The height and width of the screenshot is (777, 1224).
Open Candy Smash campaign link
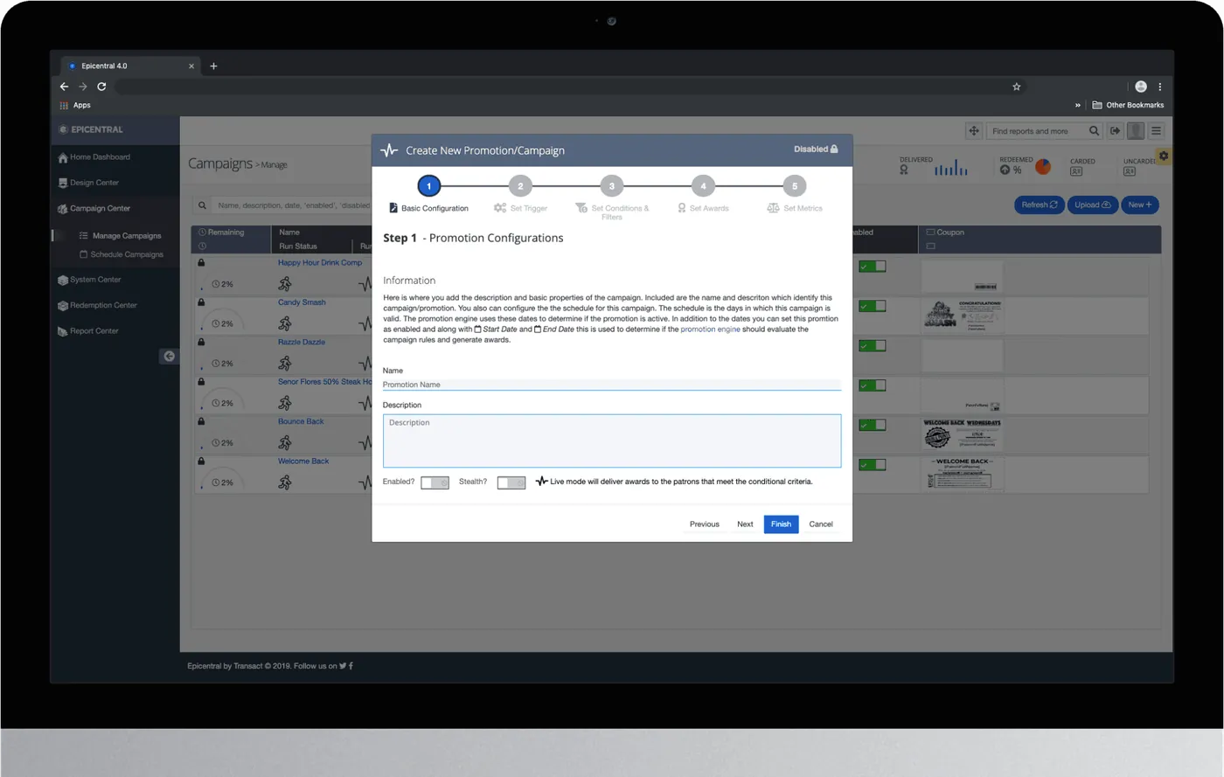[x=302, y=302]
